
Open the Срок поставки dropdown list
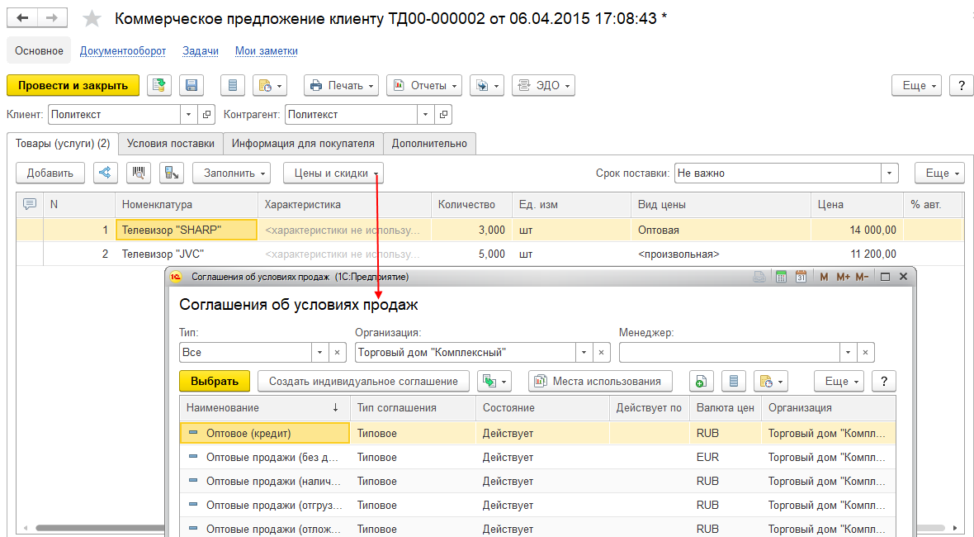889,173
